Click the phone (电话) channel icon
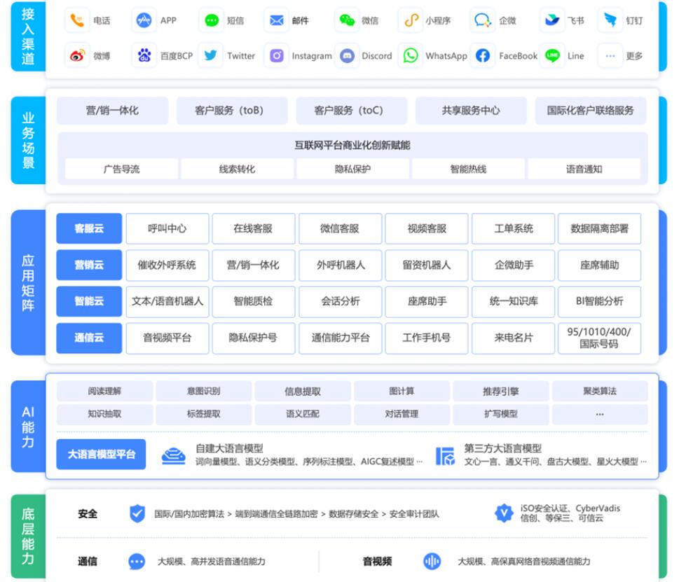679x582 pixels. tap(77, 20)
